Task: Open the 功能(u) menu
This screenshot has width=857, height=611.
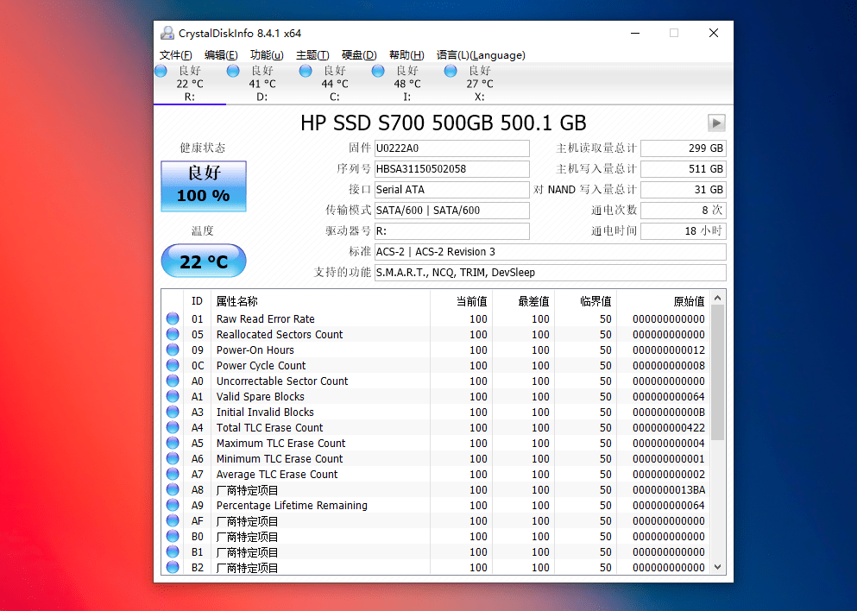Action: point(267,55)
